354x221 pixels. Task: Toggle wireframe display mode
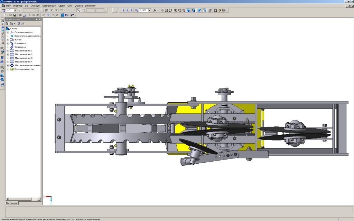tap(176, 10)
